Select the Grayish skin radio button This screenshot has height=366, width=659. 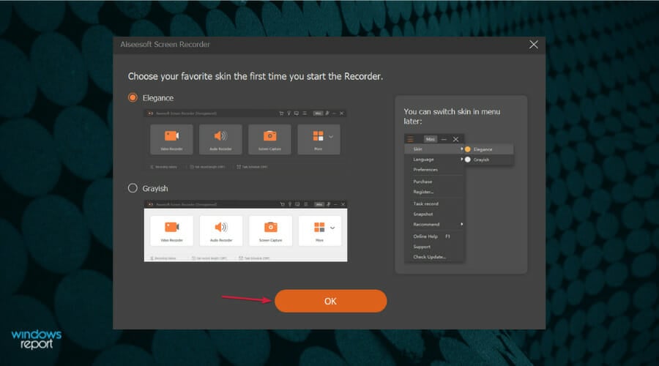tap(133, 188)
